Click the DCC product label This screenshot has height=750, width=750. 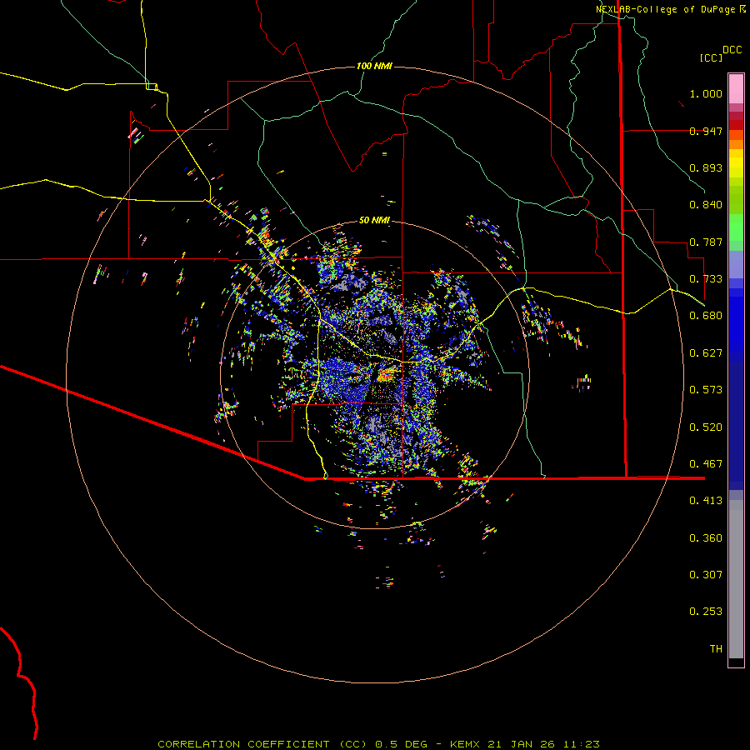(732, 50)
